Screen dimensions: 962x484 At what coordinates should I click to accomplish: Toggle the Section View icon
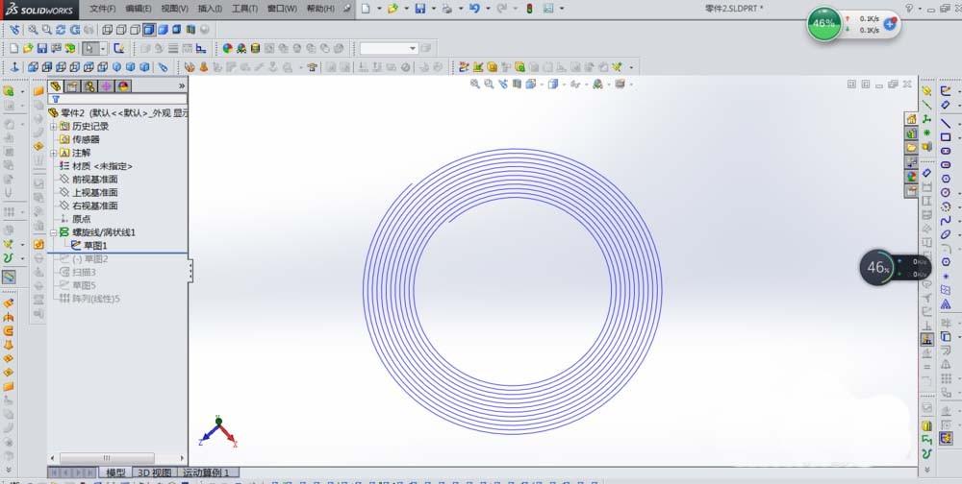point(190,30)
